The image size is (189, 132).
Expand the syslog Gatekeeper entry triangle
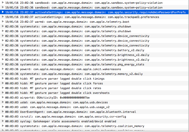(3, 121)
